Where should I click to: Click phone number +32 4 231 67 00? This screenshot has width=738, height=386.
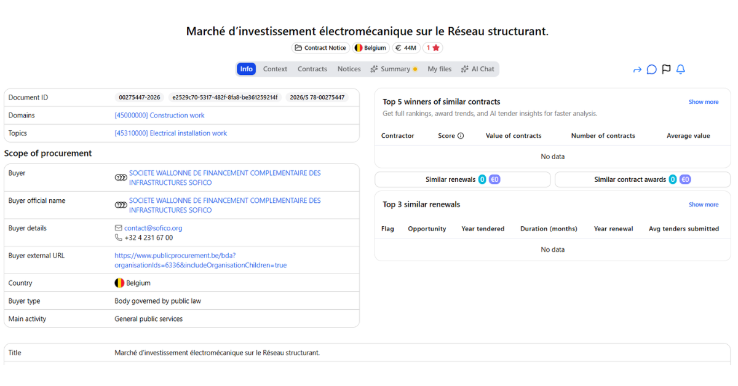pos(148,238)
